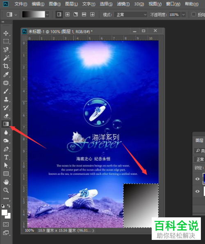Open the 视图(V) menu

[155, 4]
